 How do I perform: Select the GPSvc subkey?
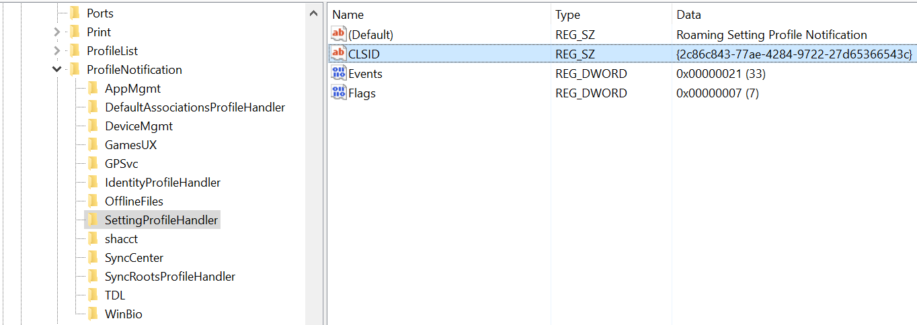[x=122, y=164]
